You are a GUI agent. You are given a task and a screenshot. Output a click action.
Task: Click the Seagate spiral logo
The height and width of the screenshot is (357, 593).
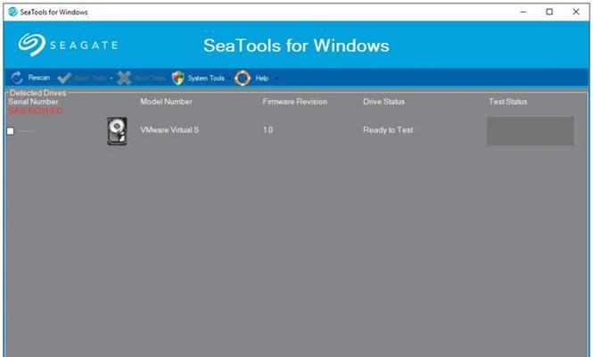[32, 45]
